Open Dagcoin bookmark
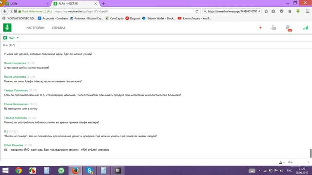Screen dimensions: 312x175 pos(133,18)
